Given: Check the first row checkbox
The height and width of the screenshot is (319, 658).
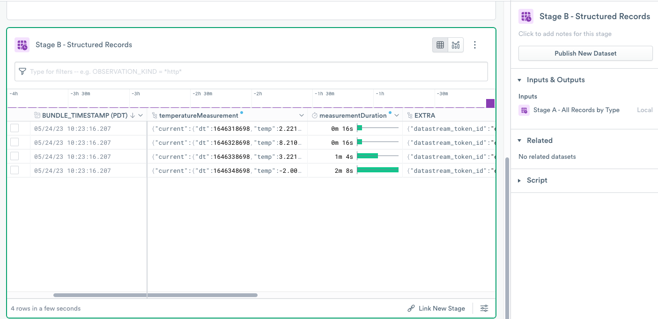Looking at the screenshot, I should point(15,128).
